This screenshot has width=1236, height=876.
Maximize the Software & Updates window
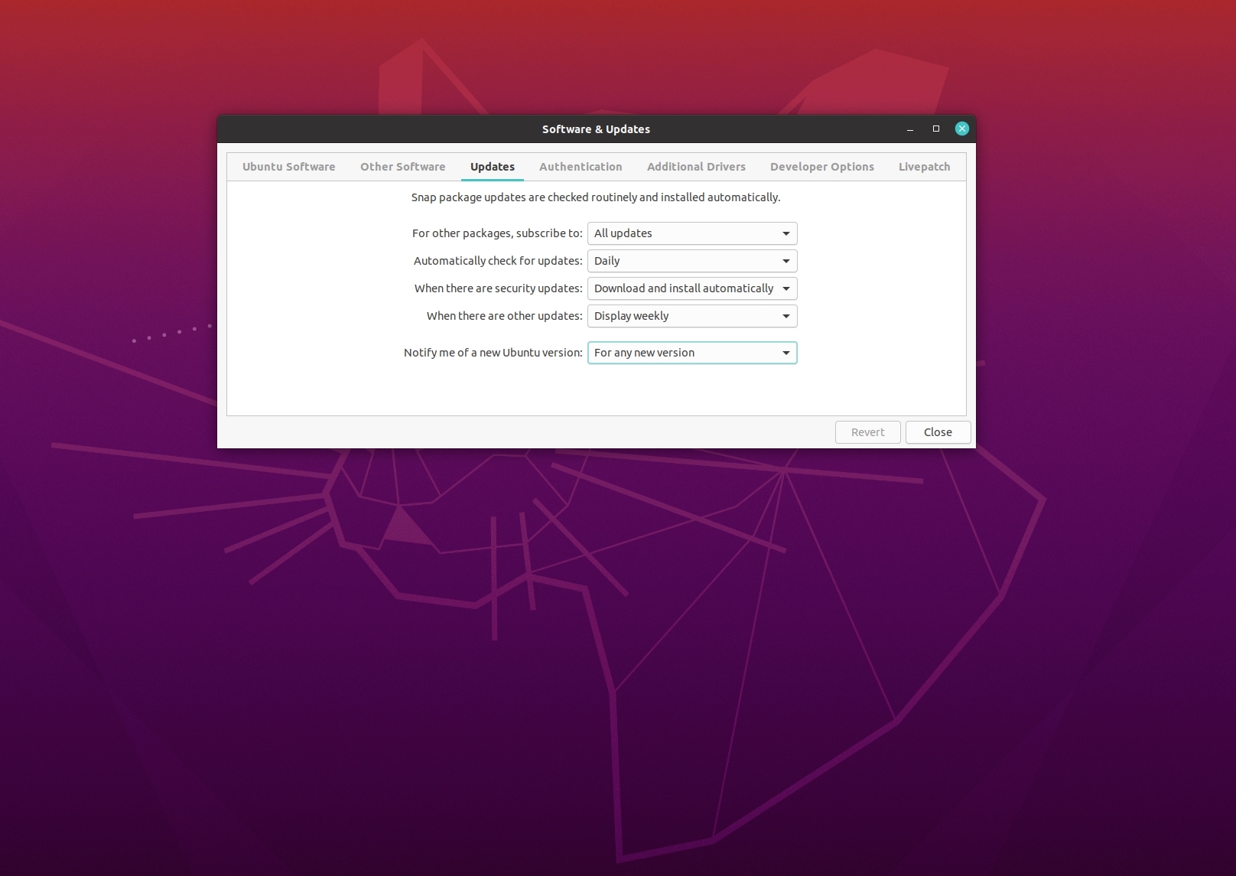(x=935, y=129)
